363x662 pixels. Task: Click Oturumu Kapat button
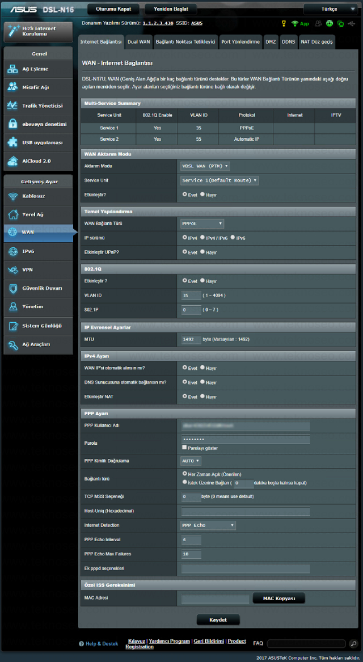(x=113, y=9)
